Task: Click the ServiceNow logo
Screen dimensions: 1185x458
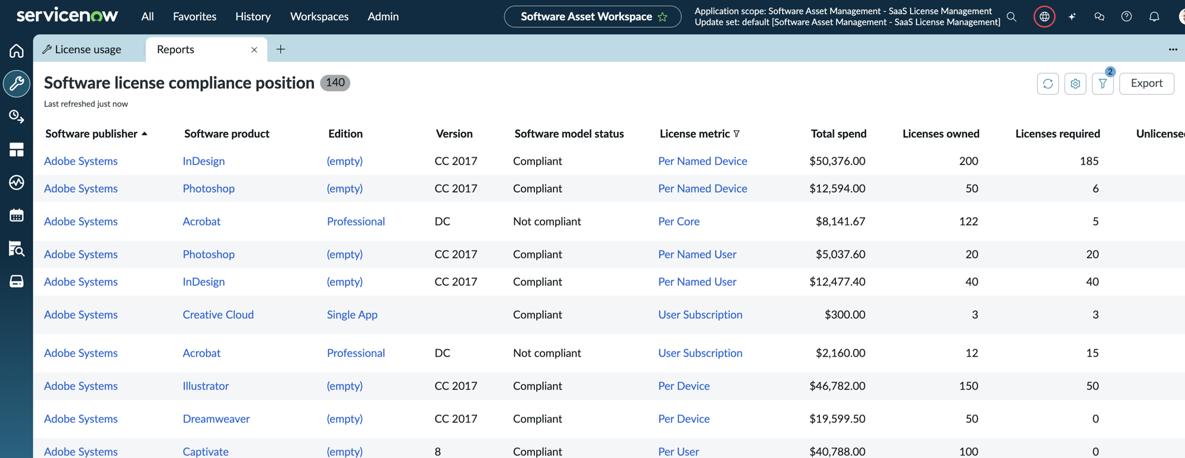Action: (67, 15)
